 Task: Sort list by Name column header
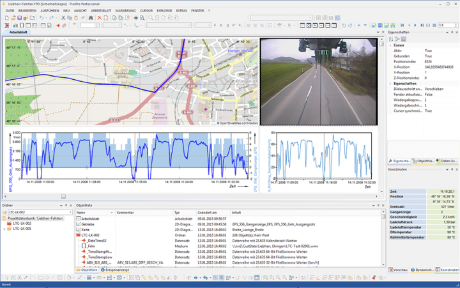(x=95, y=213)
